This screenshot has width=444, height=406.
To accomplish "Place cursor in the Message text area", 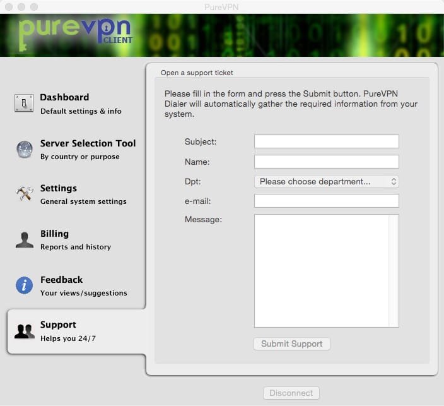I will click(322, 270).
